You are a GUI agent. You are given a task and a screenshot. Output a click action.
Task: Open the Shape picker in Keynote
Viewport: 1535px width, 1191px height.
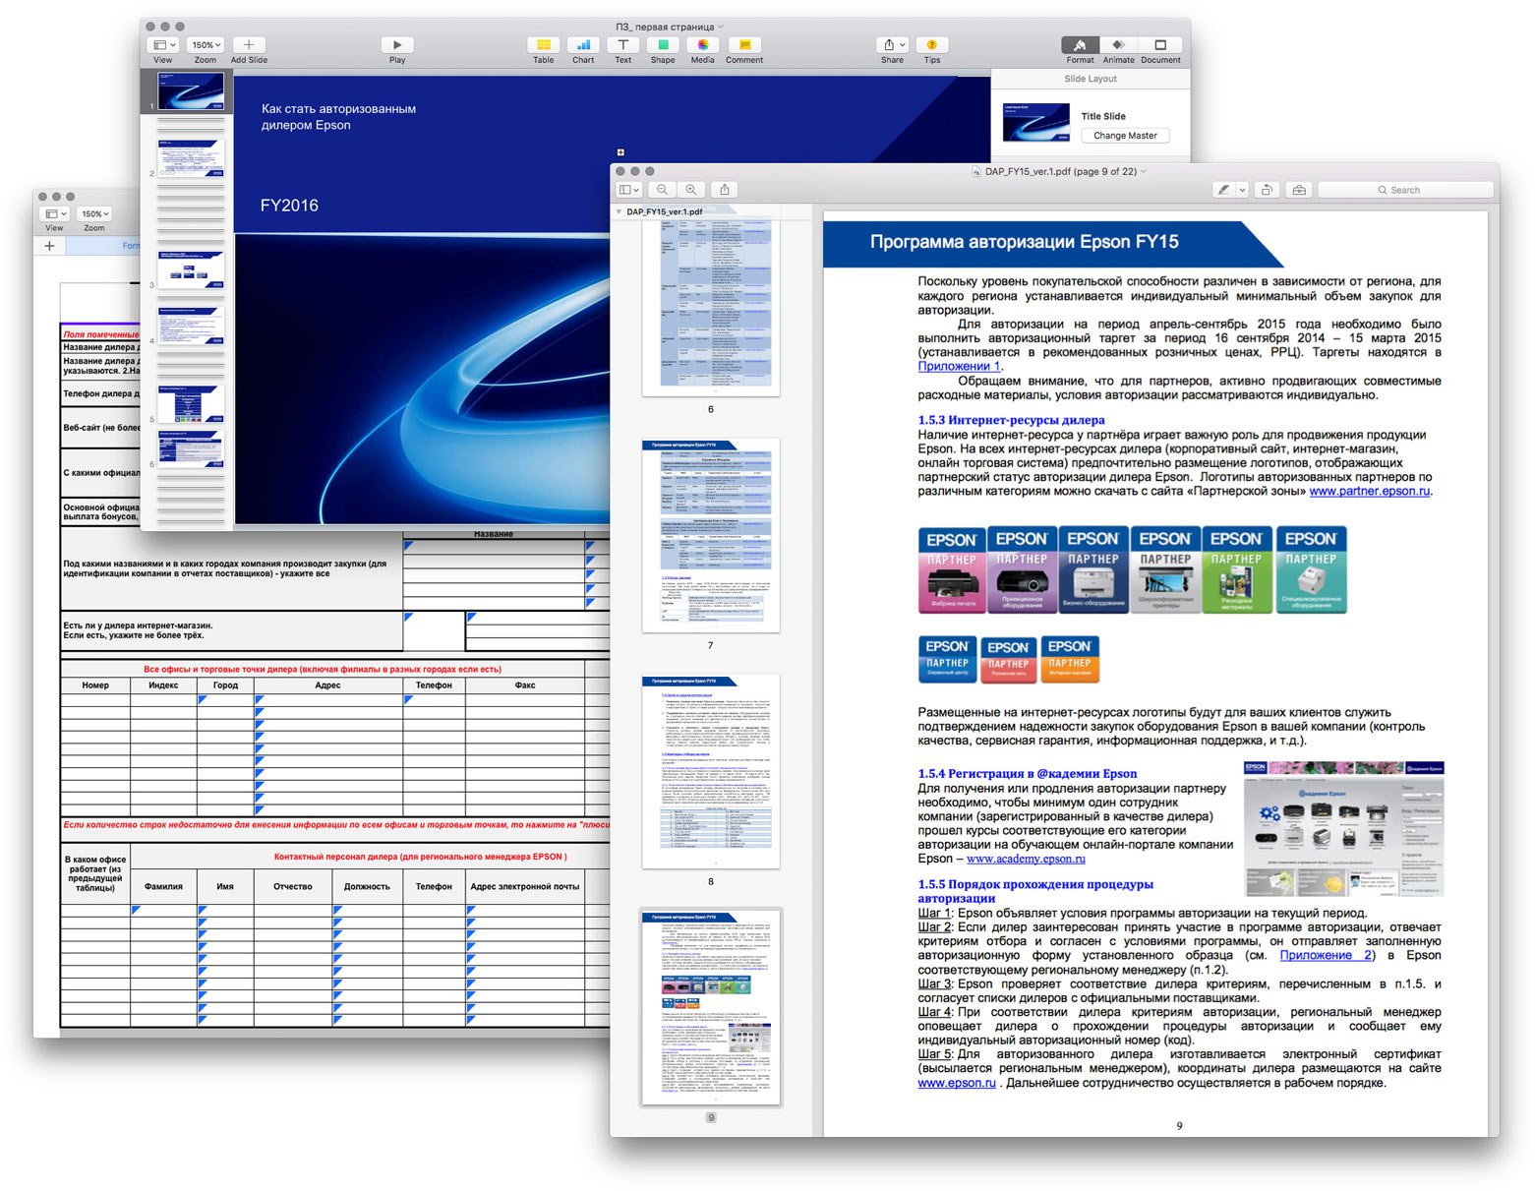click(663, 45)
